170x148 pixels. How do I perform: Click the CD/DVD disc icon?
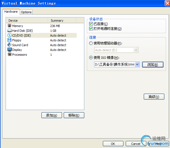click(x=10, y=35)
